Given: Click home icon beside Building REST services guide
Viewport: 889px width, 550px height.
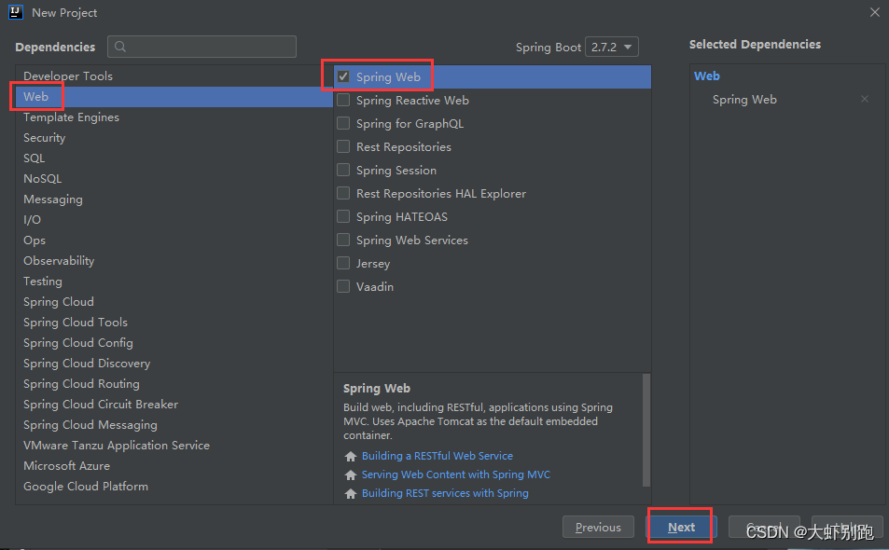Looking at the screenshot, I should (x=351, y=494).
